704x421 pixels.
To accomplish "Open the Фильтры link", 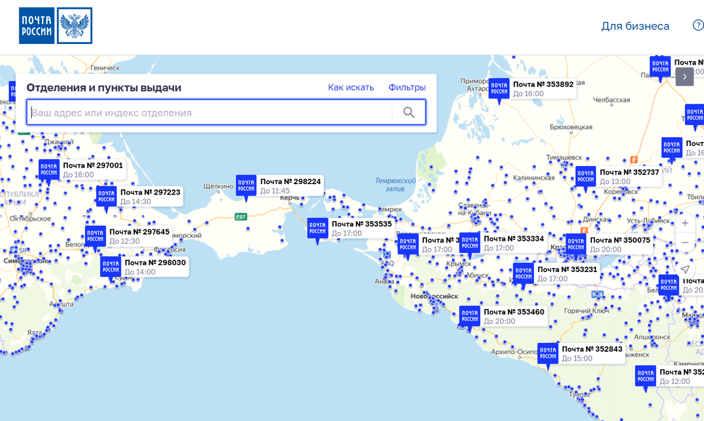I will click(407, 87).
